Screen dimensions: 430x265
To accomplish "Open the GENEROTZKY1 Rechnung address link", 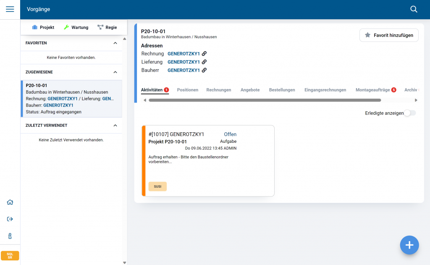I will (184, 54).
